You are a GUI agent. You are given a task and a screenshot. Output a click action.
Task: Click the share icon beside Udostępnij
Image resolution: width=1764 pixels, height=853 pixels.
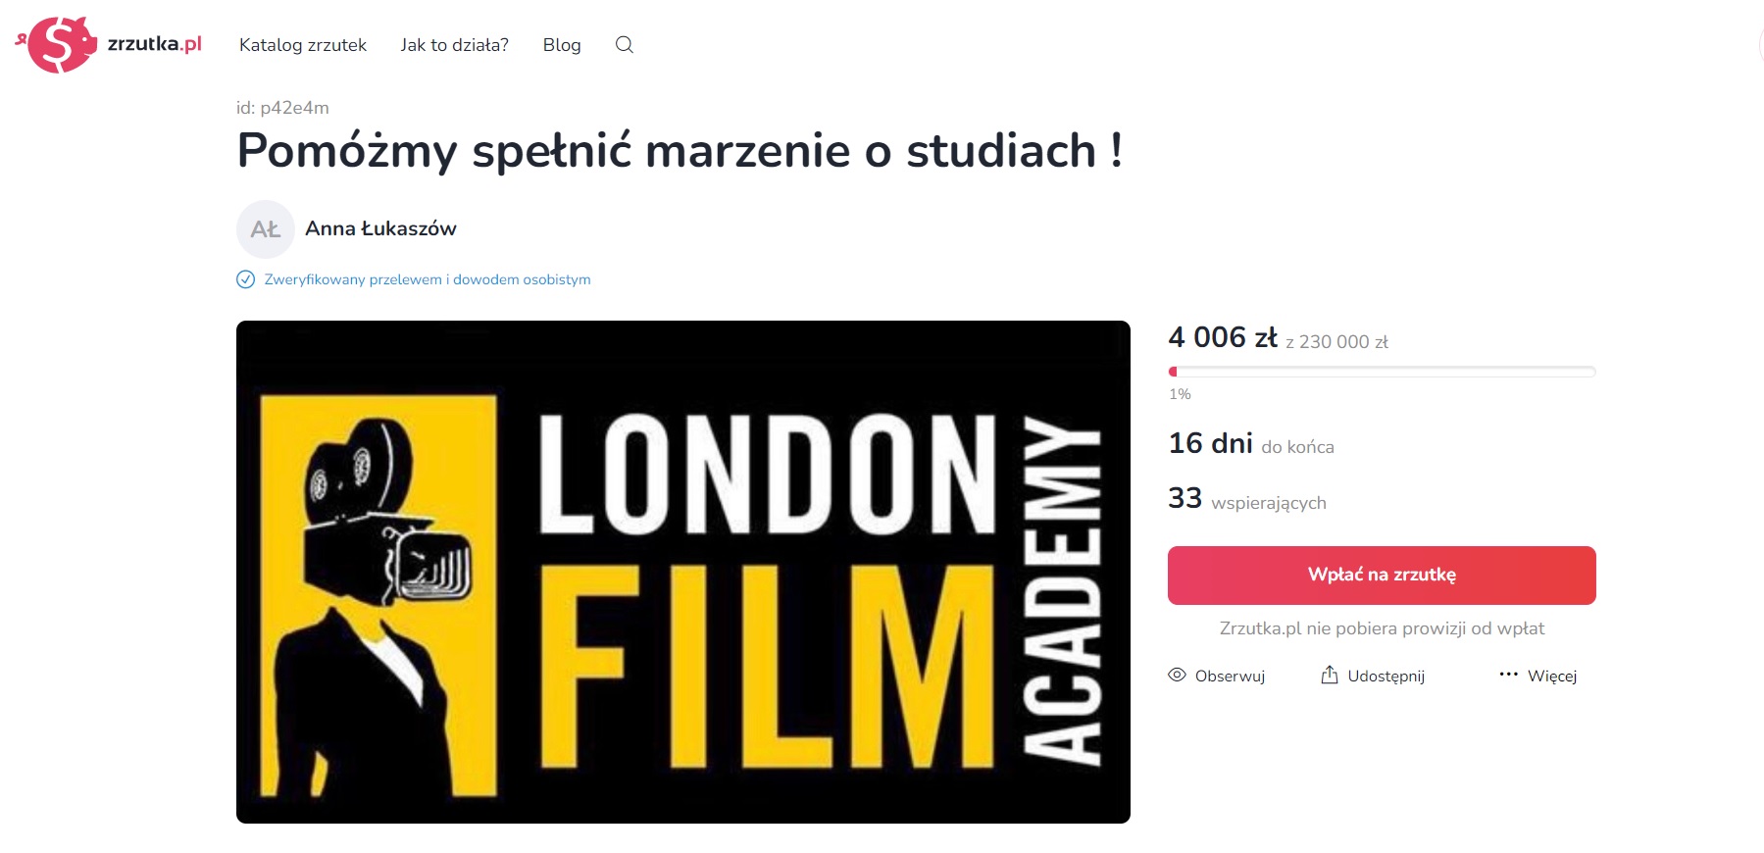1330,675
